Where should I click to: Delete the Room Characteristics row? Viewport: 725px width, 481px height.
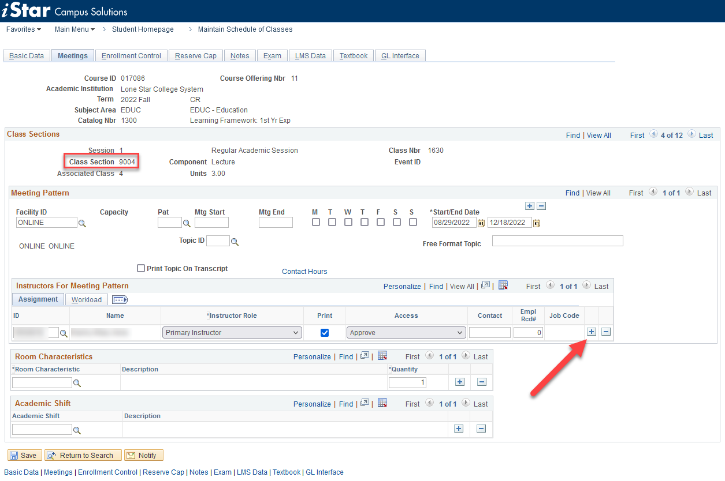point(482,382)
